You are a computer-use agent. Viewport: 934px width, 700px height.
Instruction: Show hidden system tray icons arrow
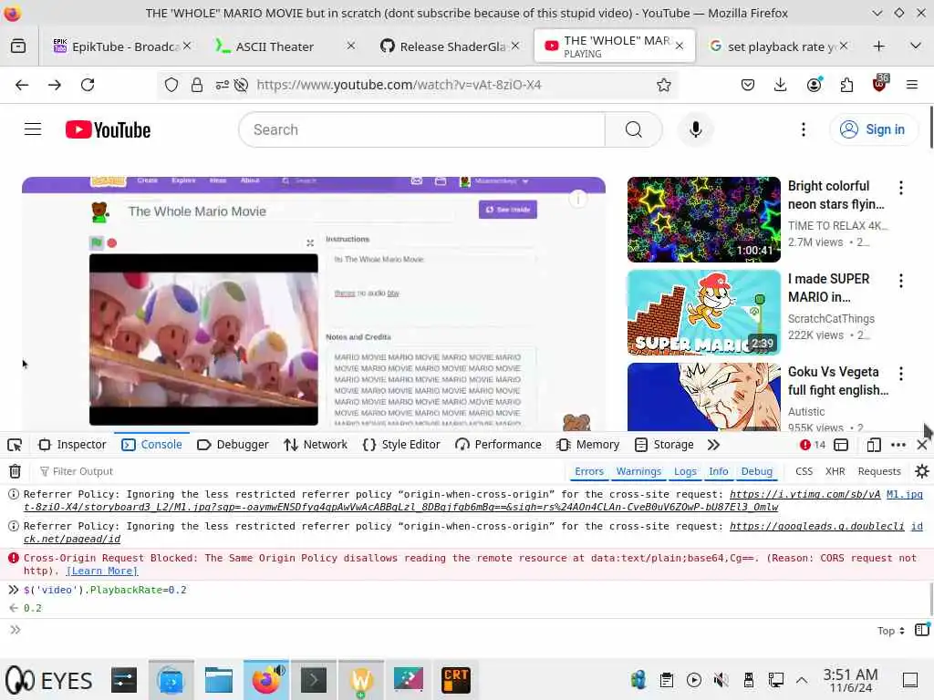[x=802, y=680]
